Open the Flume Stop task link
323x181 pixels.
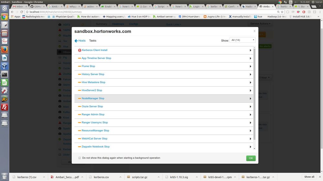88,66
